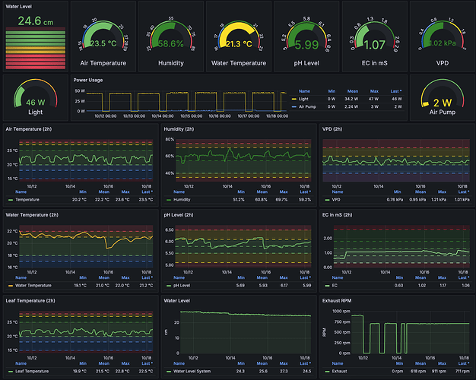Screen dimensions: 476x380
Task: Click the Water Temperature legend color swatch
Action: [x=11, y=286]
